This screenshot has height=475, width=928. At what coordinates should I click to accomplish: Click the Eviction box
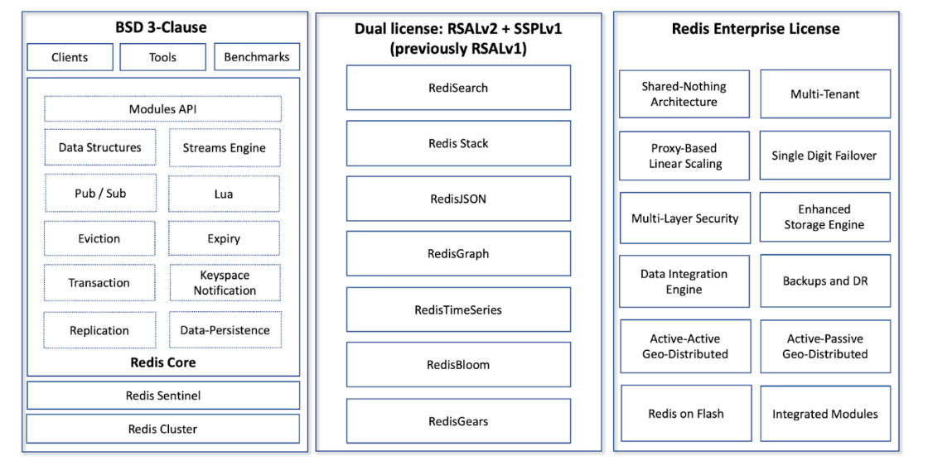tap(99, 238)
